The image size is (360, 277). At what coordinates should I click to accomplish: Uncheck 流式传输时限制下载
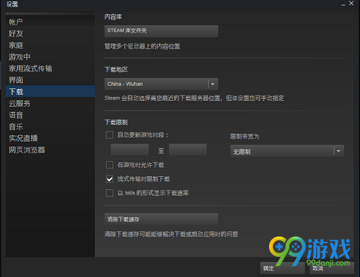109,179
